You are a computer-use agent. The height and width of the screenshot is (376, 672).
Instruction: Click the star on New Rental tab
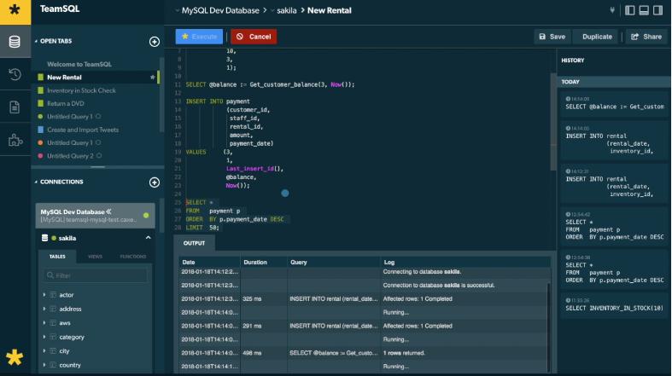153,78
